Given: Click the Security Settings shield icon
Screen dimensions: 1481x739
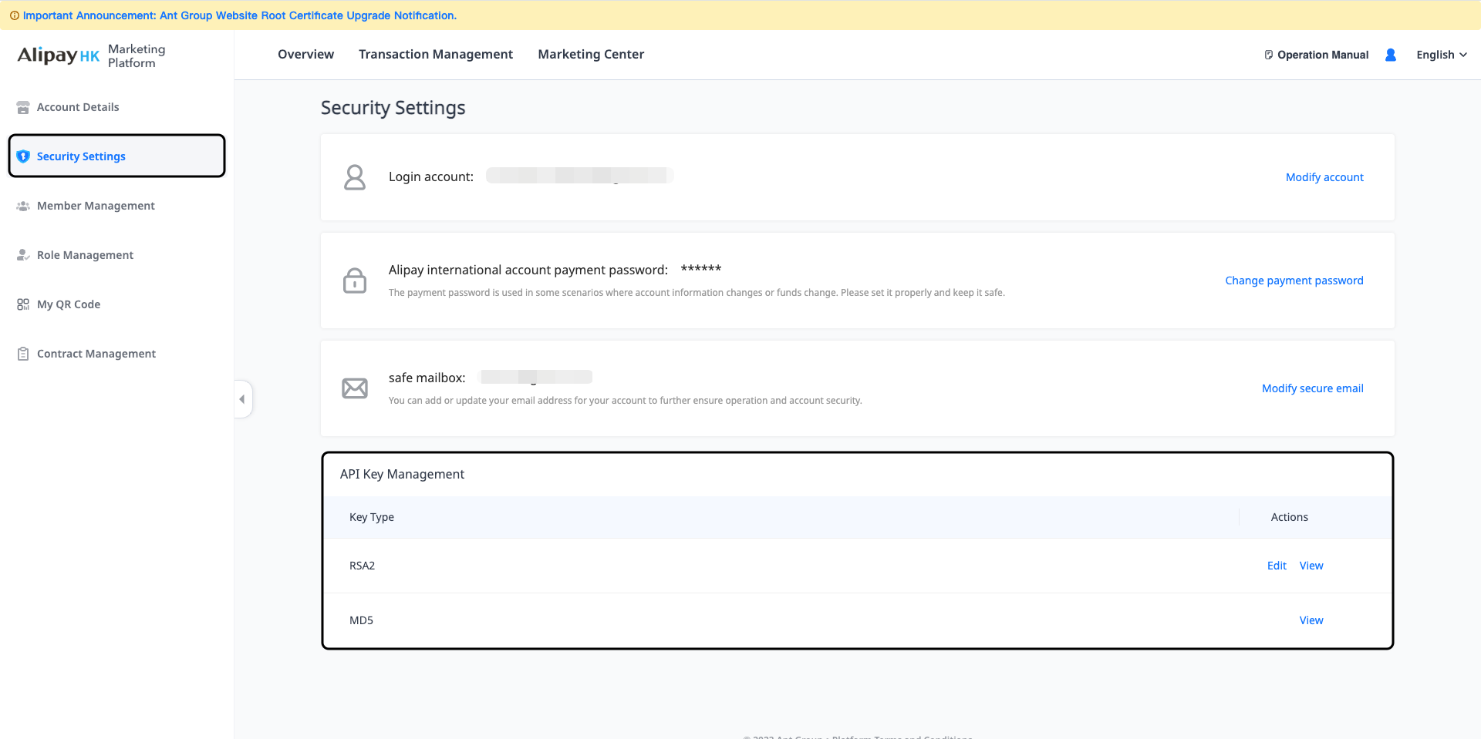Looking at the screenshot, I should pos(23,156).
